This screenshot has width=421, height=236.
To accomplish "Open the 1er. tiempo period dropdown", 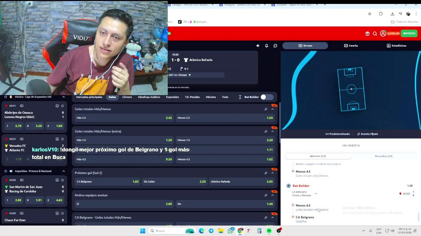I will coord(189,75).
